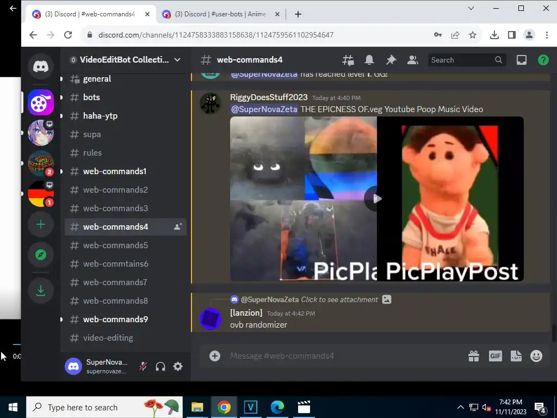Open the video-editing channel

126,337
